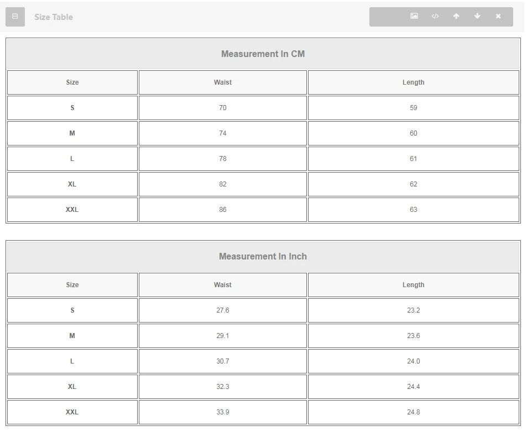The width and height of the screenshot is (527, 431).
Task: Click the length value 61 cell
Action: click(413, 159)
